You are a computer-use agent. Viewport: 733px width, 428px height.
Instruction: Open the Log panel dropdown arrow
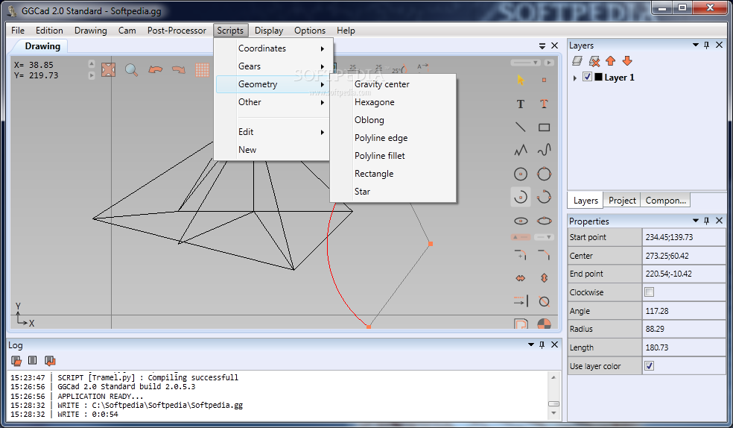[530, 344]
